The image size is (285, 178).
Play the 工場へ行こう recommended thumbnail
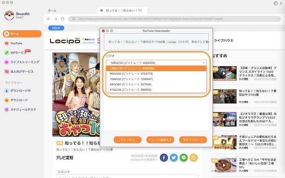(x=224, y=165)
